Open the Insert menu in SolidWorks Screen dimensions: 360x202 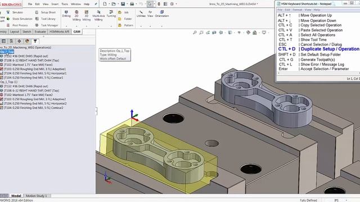pos(55,4)
